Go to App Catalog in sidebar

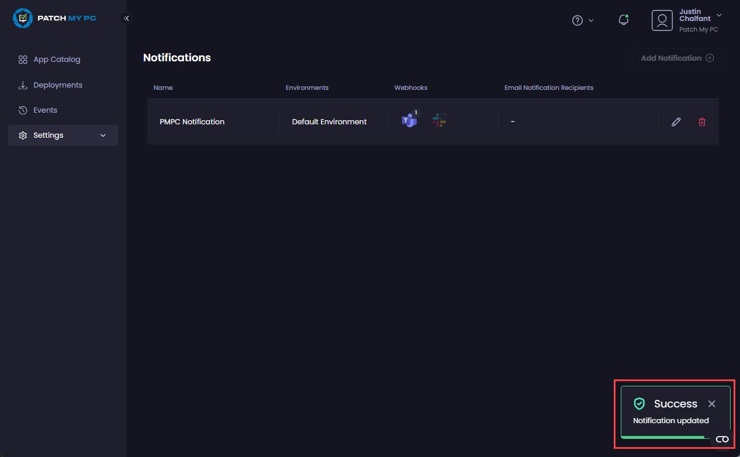(57, 60)
